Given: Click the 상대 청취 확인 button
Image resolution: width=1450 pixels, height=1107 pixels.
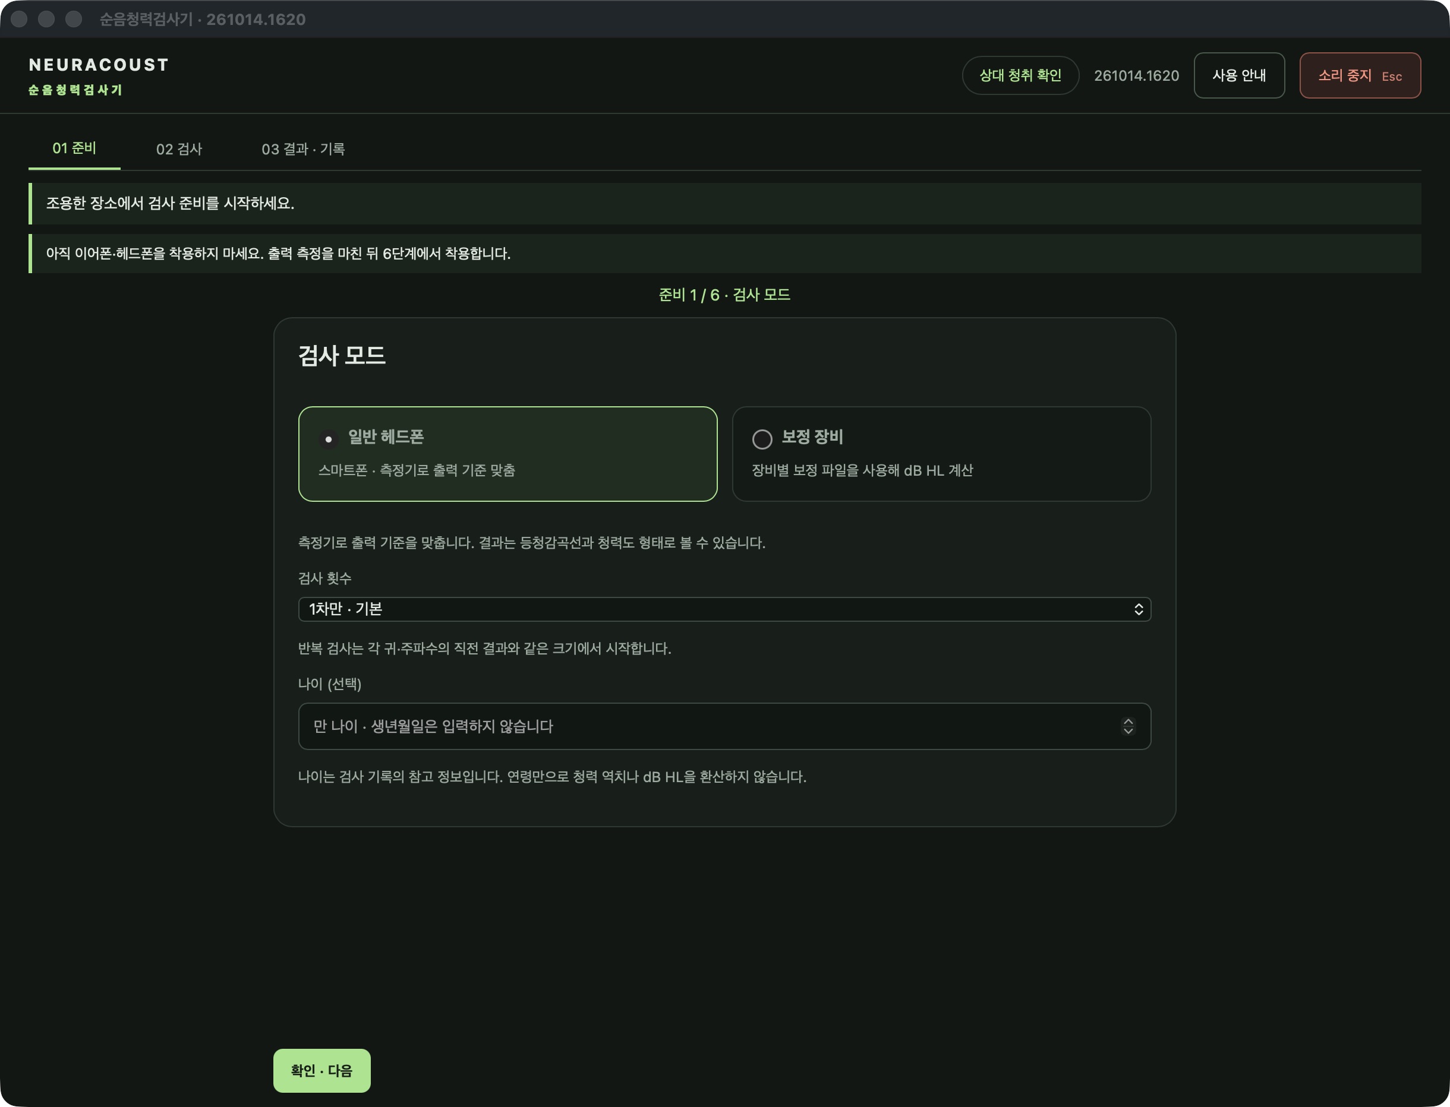Looking at the screenshot, I should click(1020, 75).
